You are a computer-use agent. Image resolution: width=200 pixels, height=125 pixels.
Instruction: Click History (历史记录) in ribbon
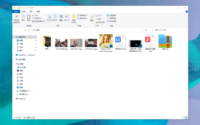100,22
